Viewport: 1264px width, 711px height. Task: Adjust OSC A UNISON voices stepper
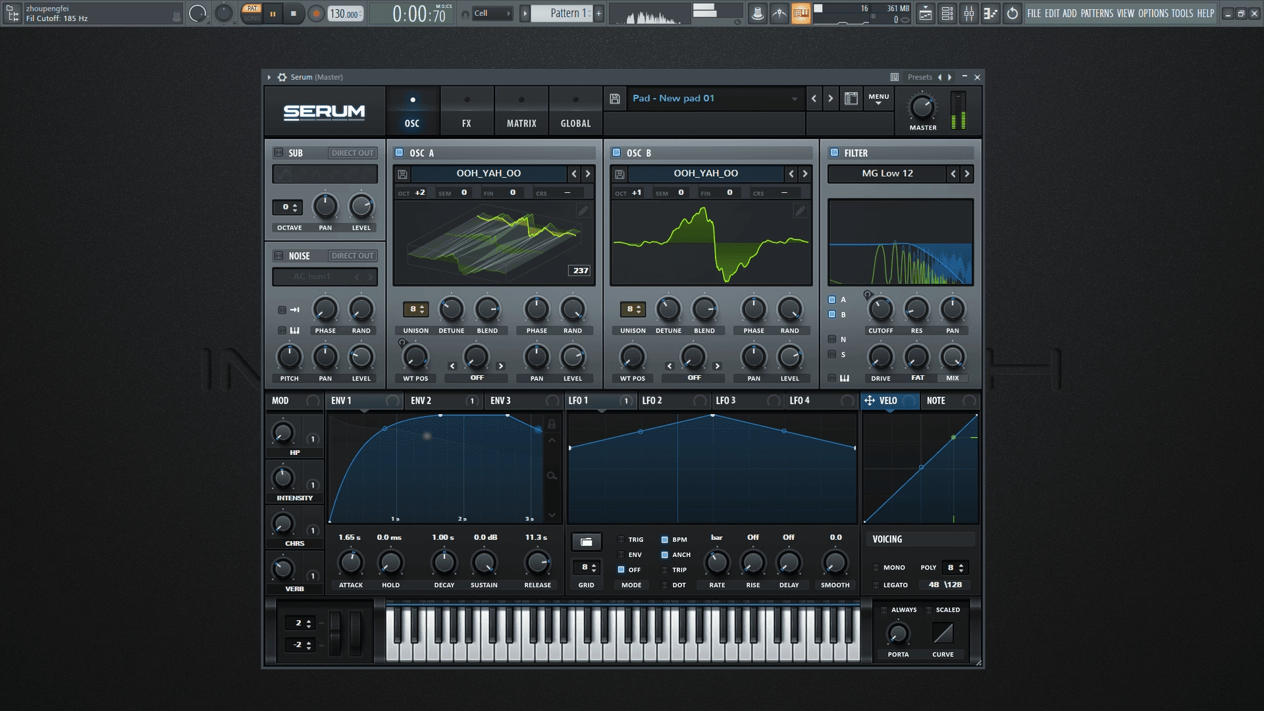click(415, 309)
